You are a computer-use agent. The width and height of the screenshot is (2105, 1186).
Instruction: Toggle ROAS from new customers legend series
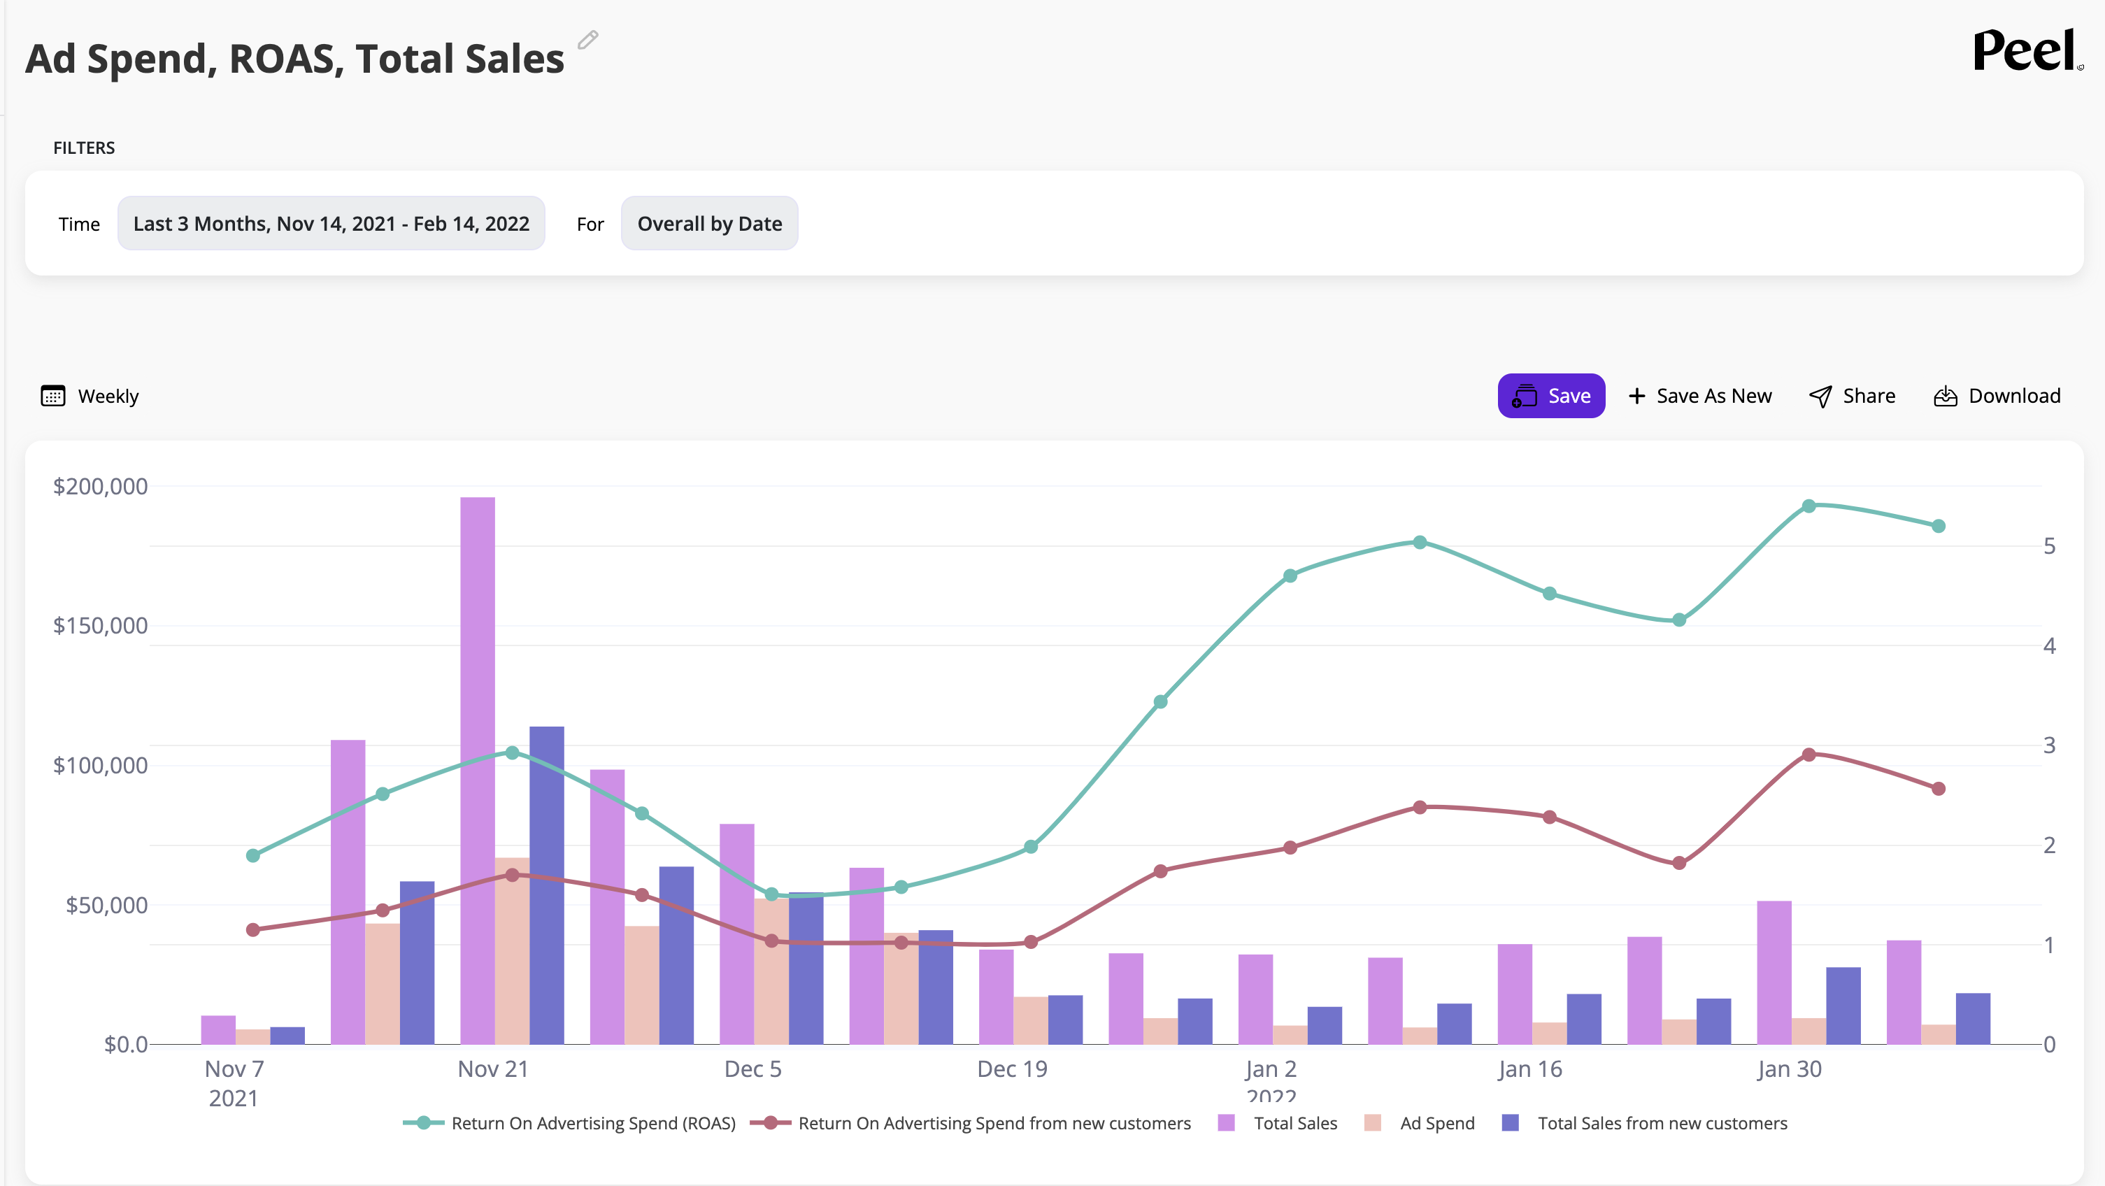pyautogui.click(x=993, y=1123)
